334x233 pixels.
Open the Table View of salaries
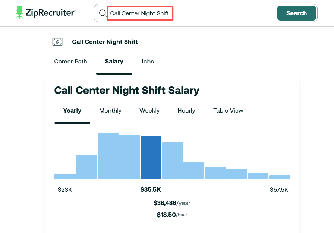(228, 110)
